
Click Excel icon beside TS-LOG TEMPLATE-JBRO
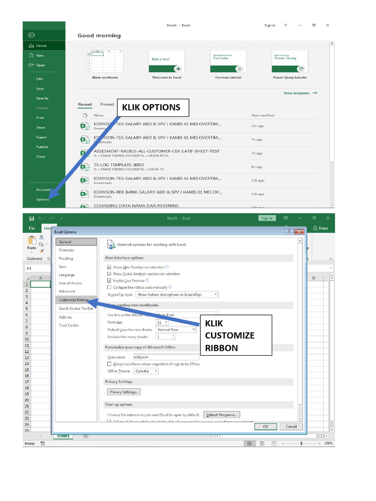point(84,167)
